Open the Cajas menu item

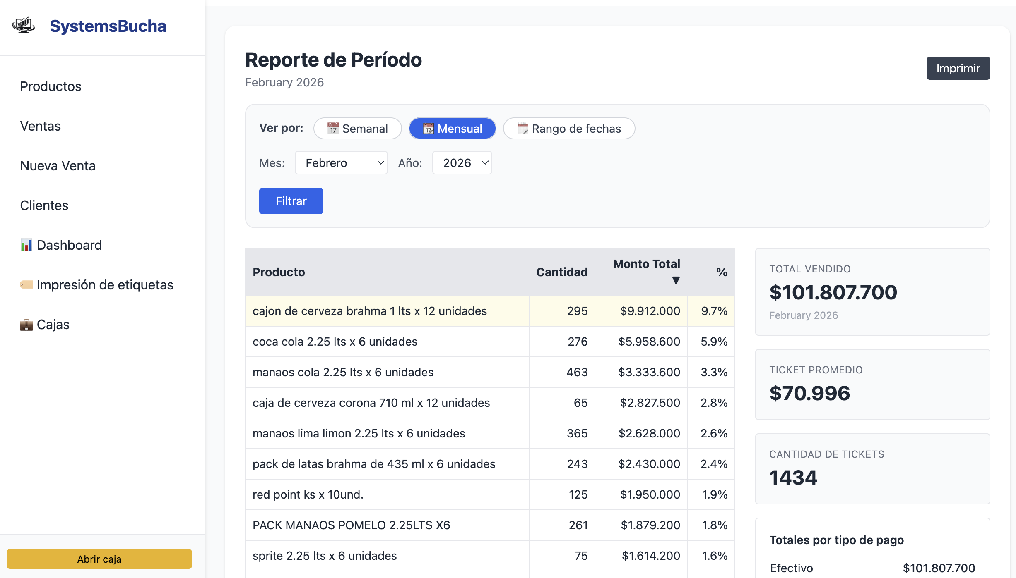[45, 325]
